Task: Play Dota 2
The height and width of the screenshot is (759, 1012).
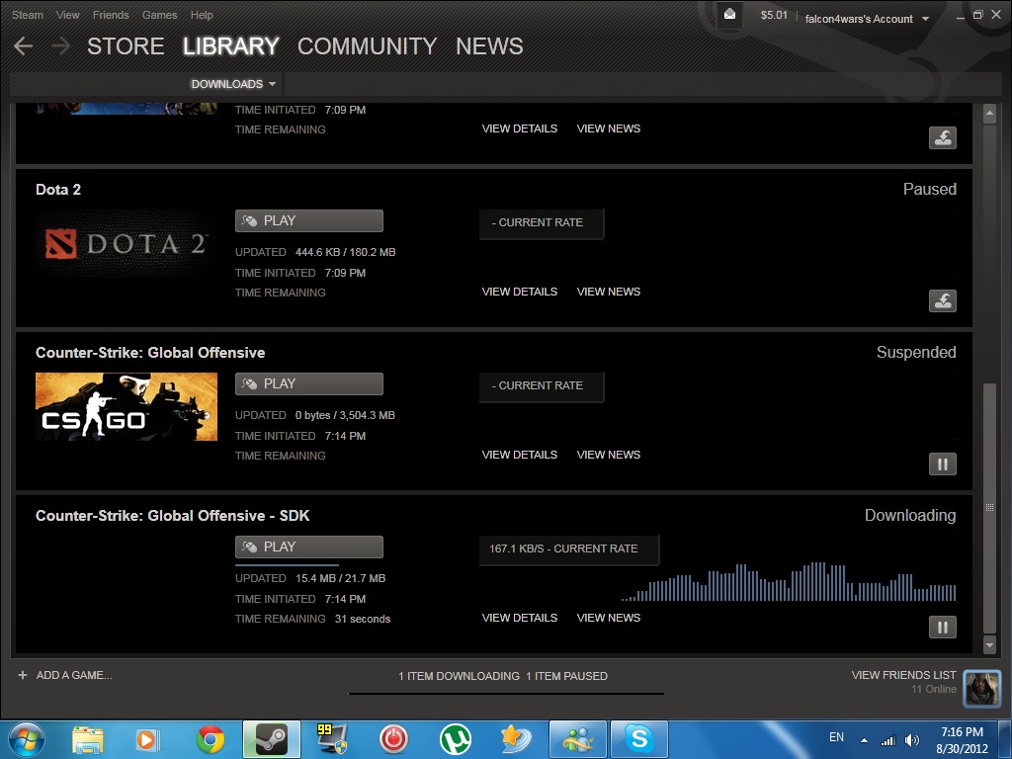Action: (309, 220)
